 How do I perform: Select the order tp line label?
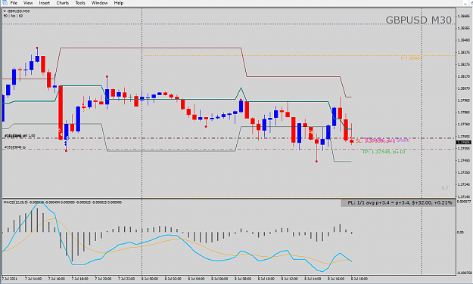(x=15, y=147)
